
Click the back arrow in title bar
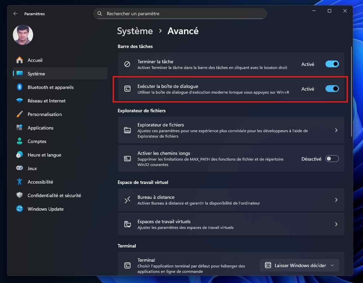point(15,14)
